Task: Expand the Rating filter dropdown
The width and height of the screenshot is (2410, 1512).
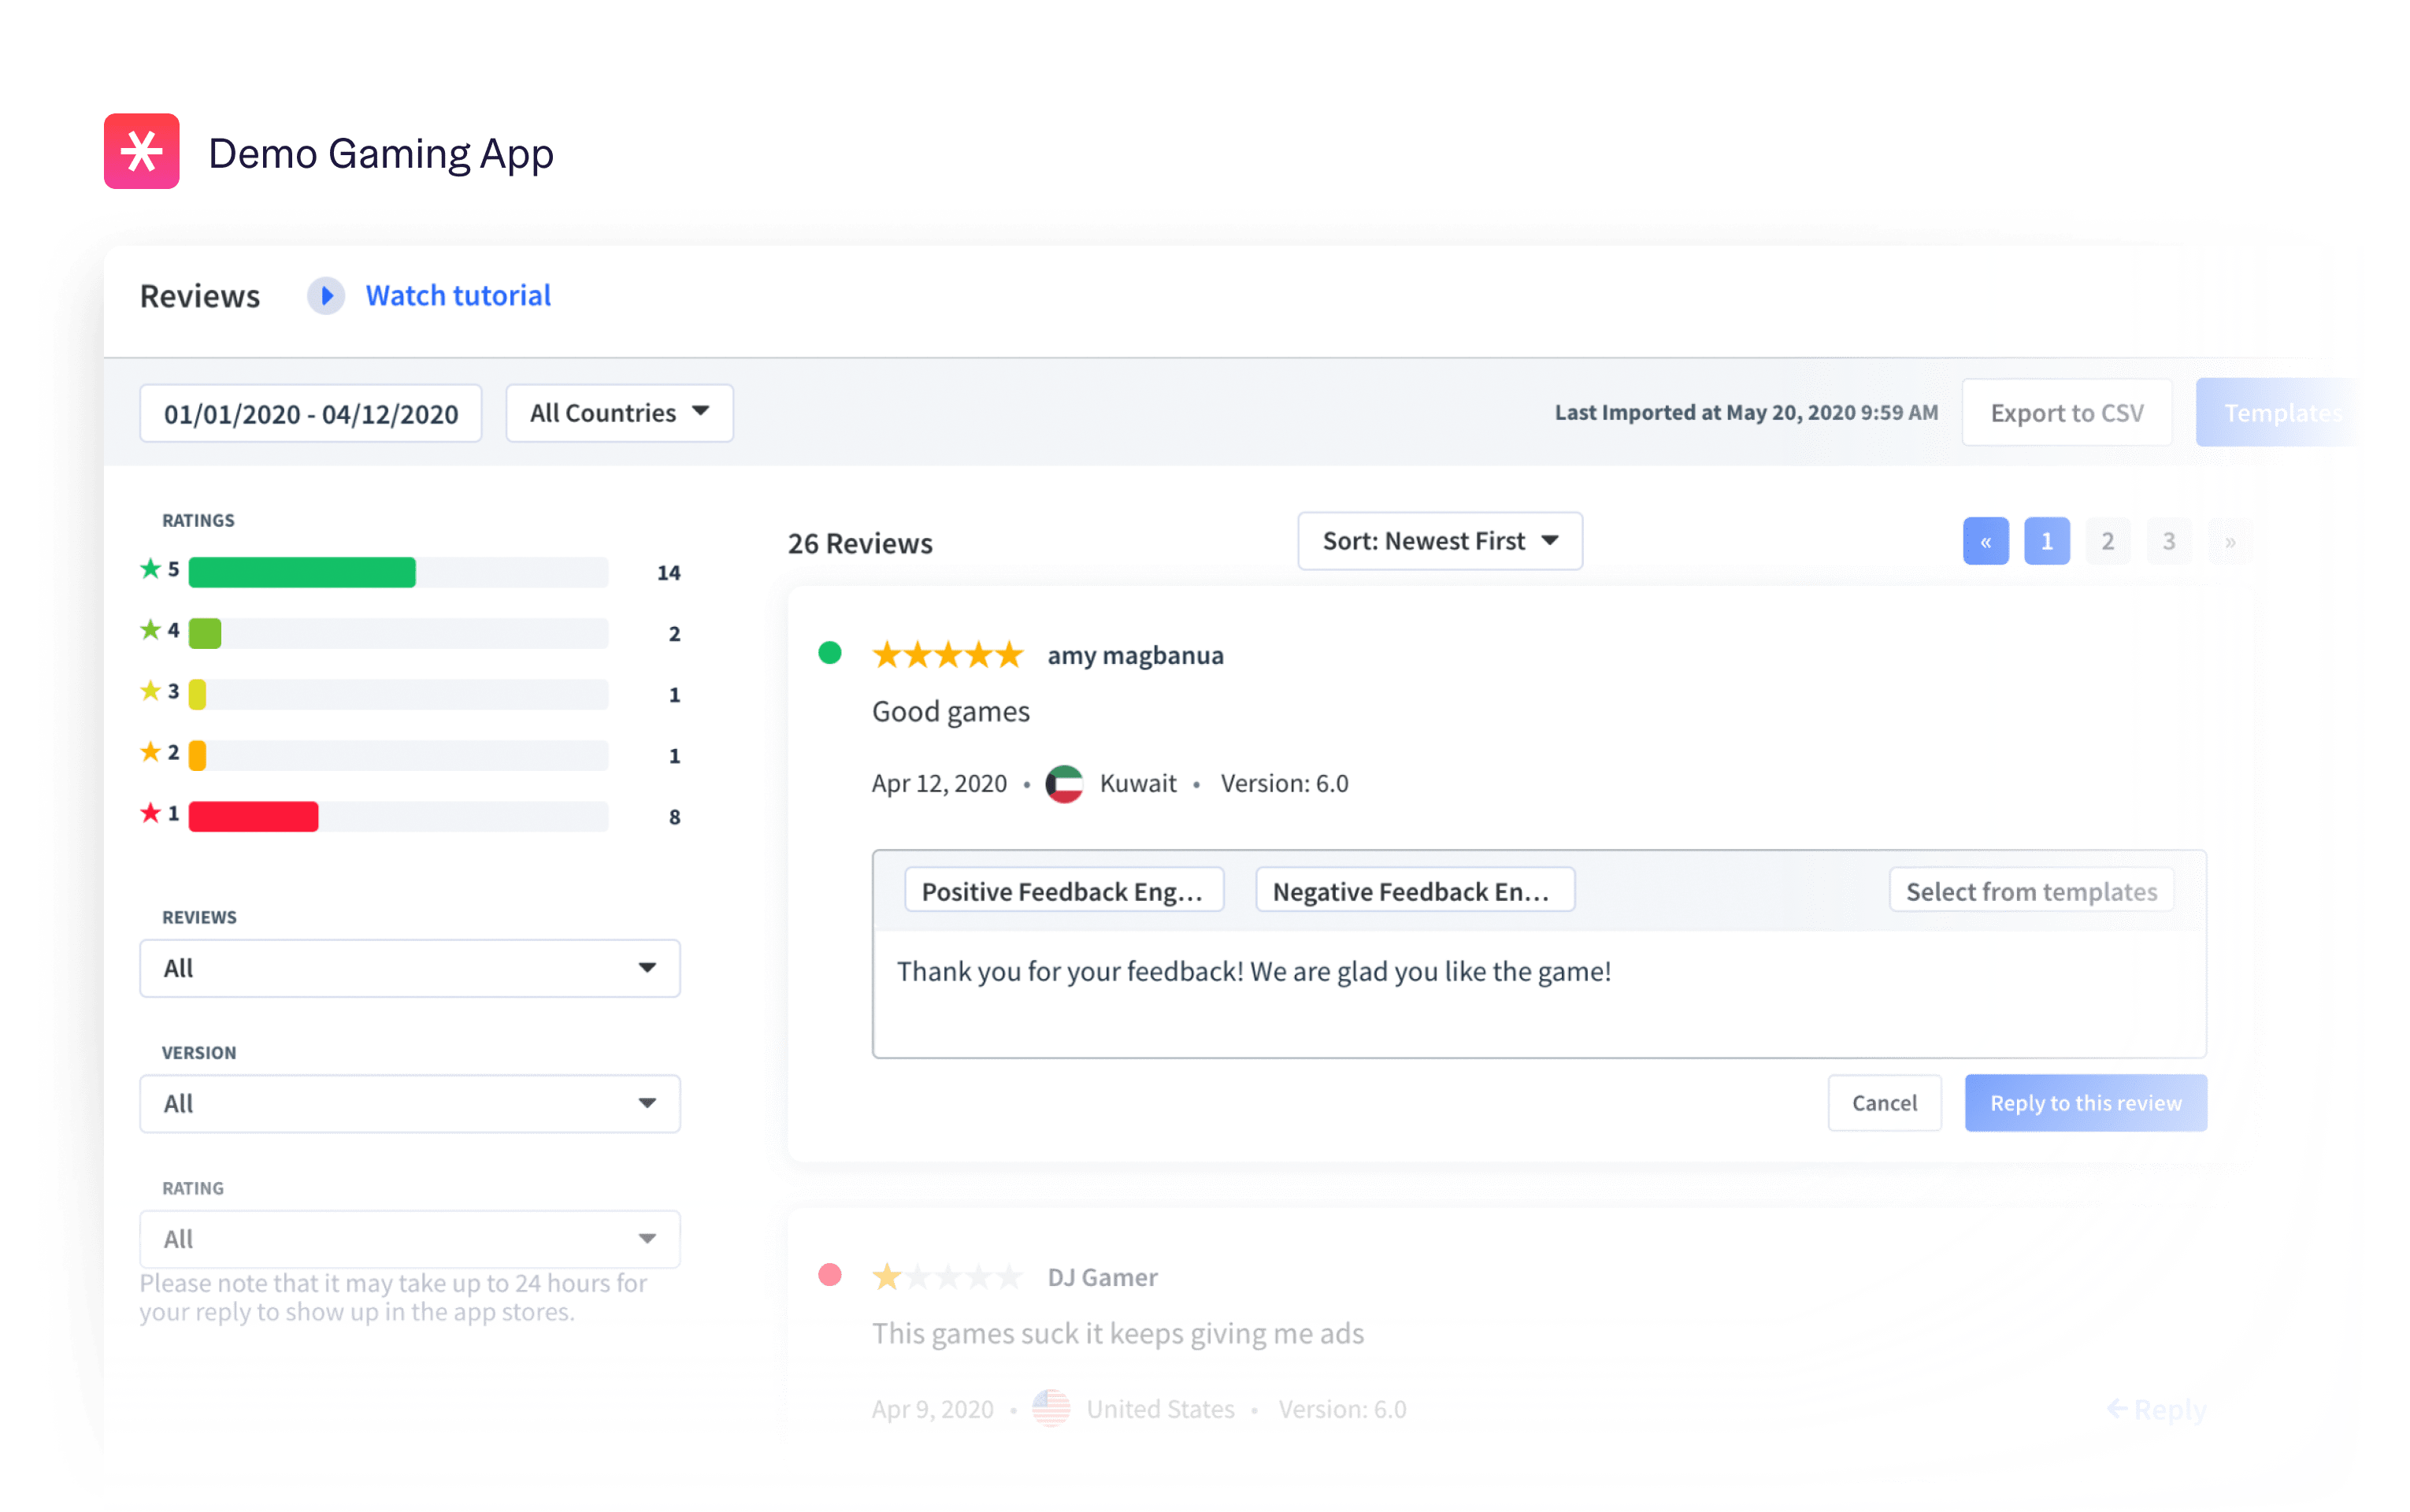Action: (410, 1239)
